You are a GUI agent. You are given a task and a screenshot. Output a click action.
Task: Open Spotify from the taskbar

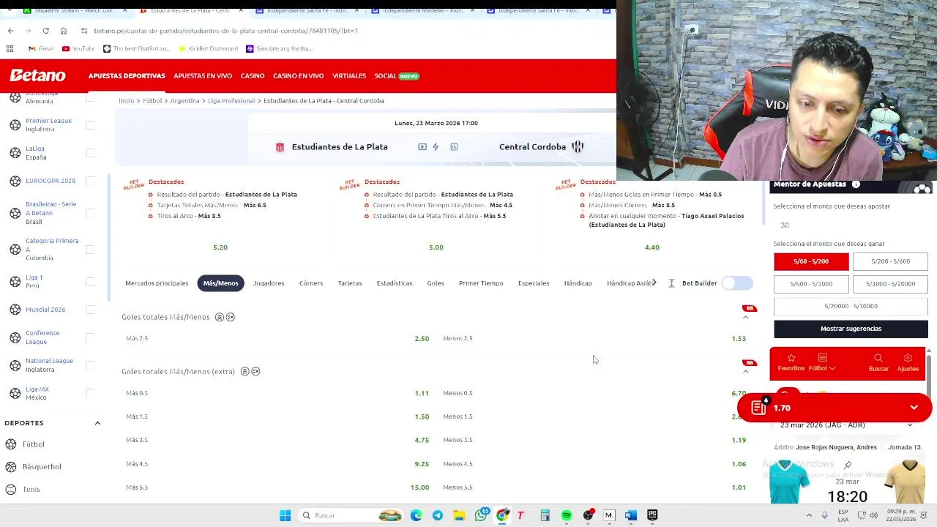[567, 515]
